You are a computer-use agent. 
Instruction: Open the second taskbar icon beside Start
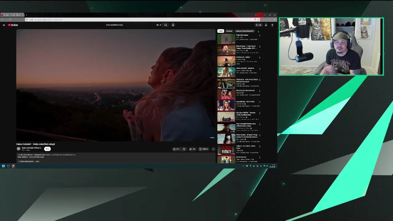8,166
